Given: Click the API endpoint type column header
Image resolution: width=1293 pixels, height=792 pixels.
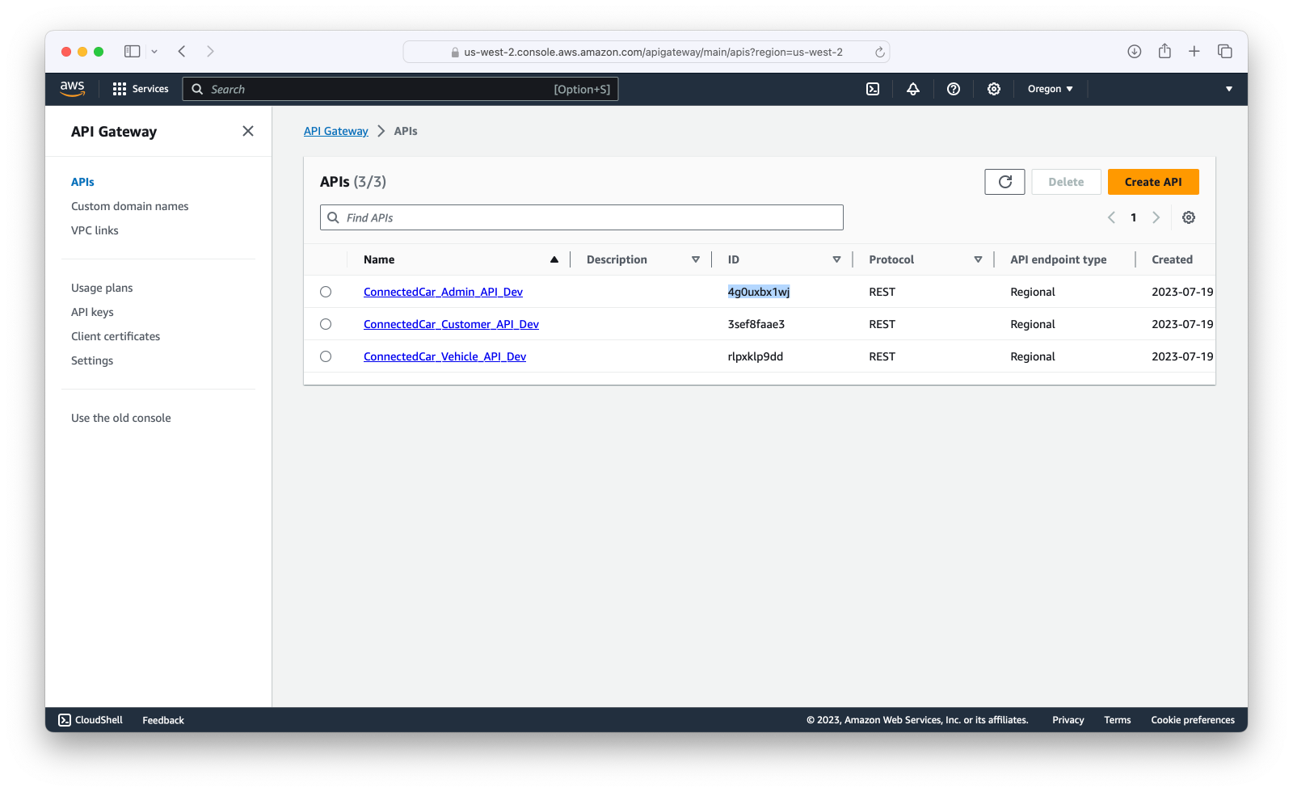Looking at the screenshot, I should coord(1059,259).
